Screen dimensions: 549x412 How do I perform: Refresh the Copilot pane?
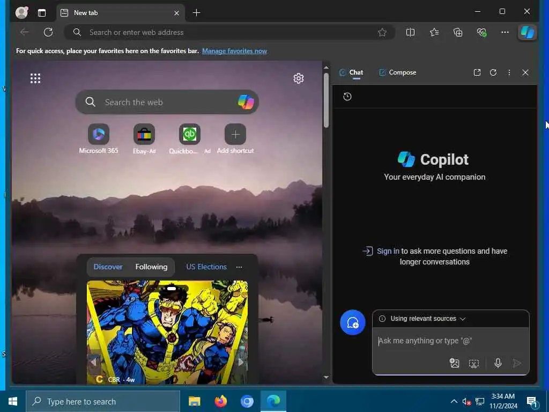coord(493,72)
